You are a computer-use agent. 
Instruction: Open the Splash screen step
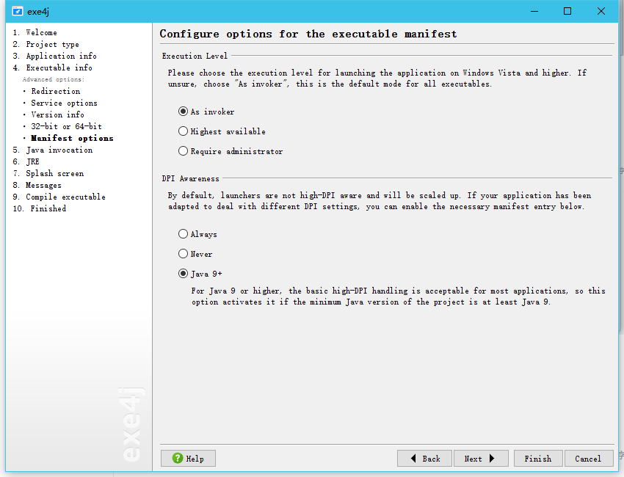pyautogui.click(x=55, y=173)
